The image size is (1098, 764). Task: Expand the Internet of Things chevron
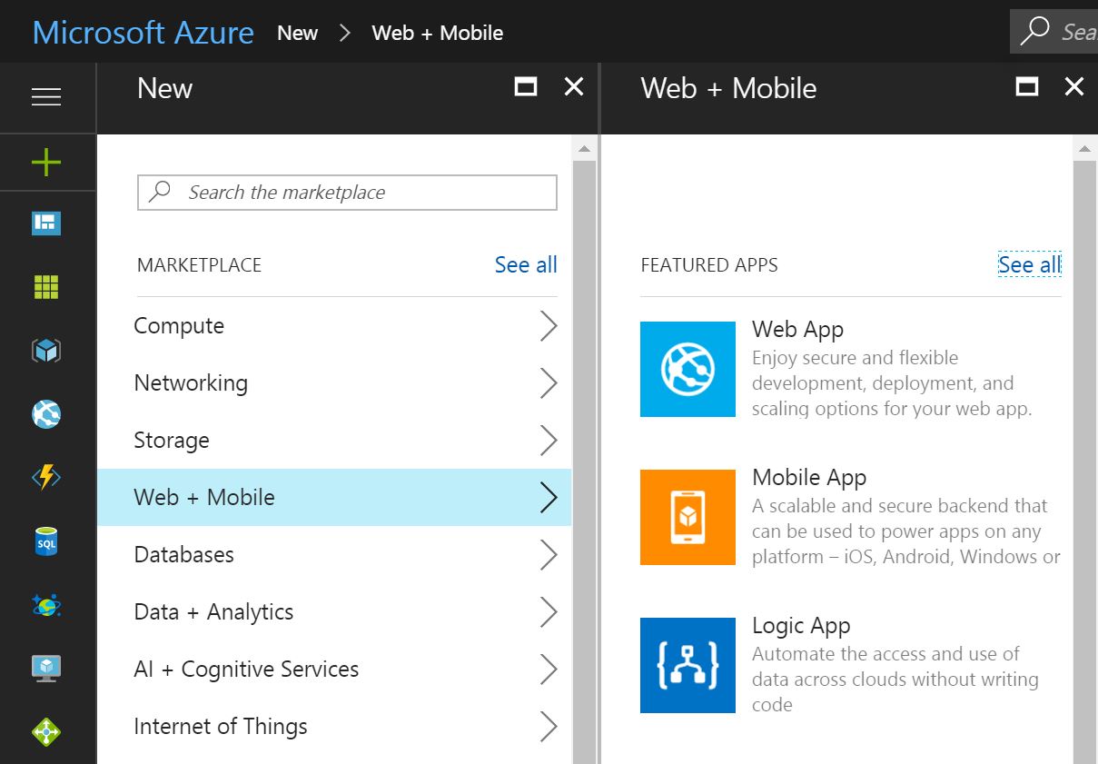pyautogui.click(x=548, y=727)
